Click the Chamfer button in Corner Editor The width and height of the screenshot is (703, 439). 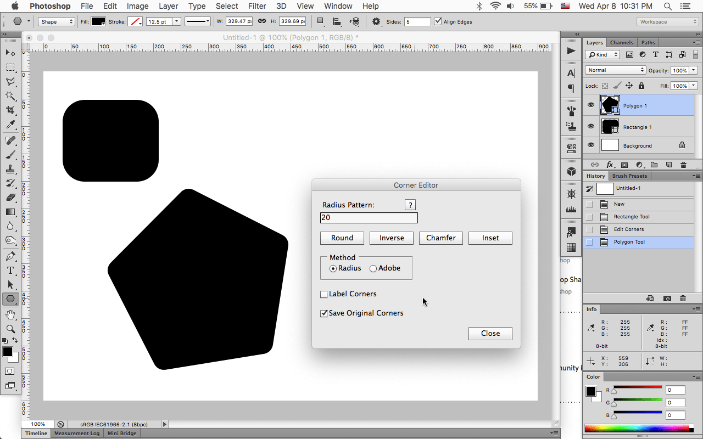(440, 238)
